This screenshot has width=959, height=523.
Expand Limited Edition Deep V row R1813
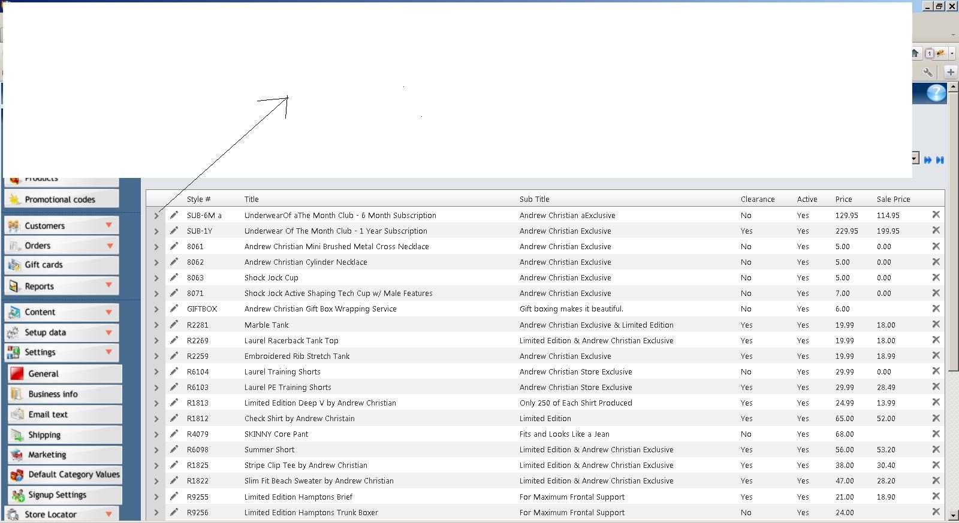(156, 403)
